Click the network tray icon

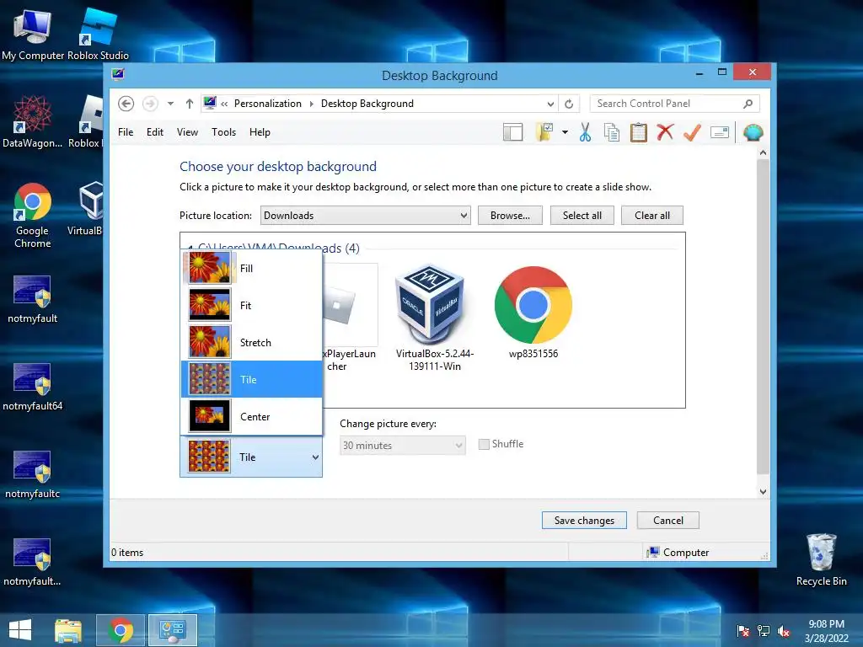(764, 631)
